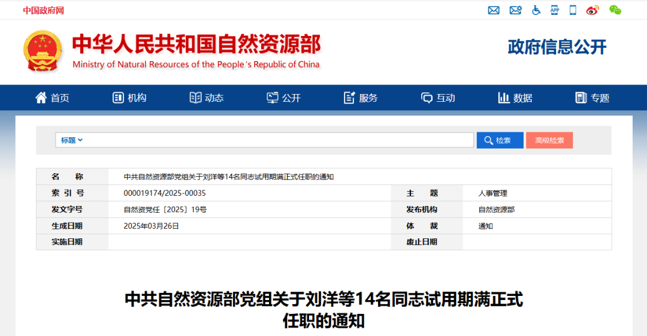Click the 索引号 label cell
The width and height of the screenshot is (647, 336).
(72, 193)
